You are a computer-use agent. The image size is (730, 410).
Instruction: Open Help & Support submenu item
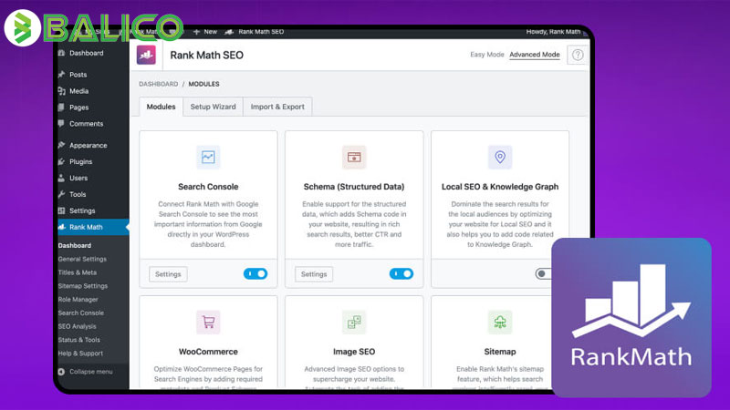point(80,354)
